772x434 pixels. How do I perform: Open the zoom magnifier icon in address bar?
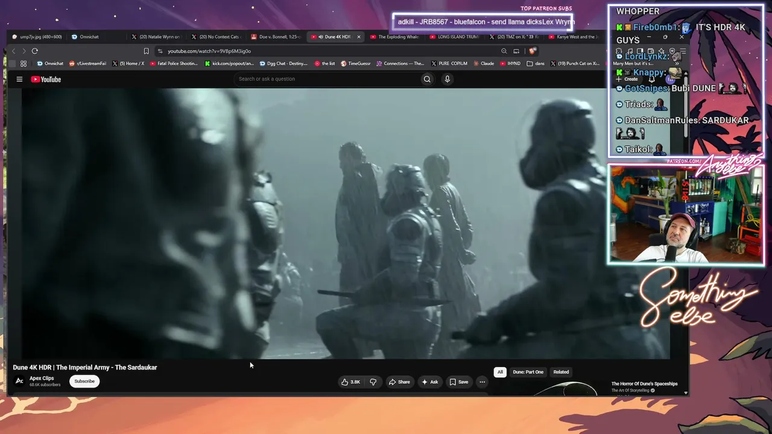(504, 51)
